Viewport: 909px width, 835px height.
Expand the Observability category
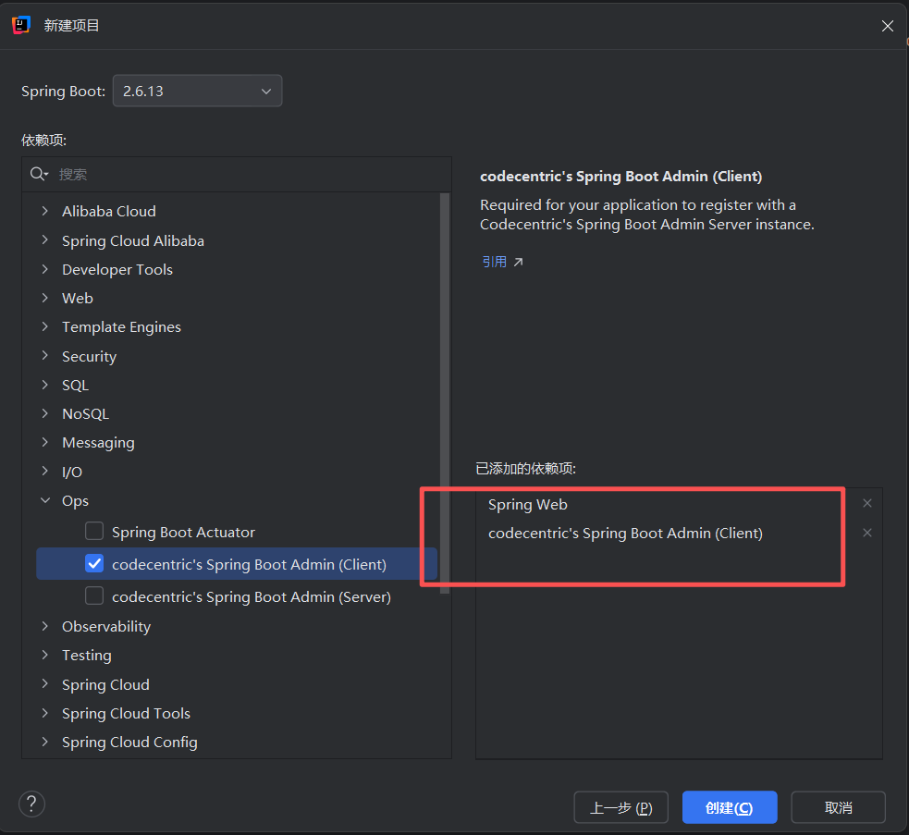tap(45, 626)
